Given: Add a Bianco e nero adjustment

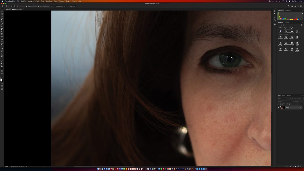Looking at the screenshot, I should [x=297, y=37].
